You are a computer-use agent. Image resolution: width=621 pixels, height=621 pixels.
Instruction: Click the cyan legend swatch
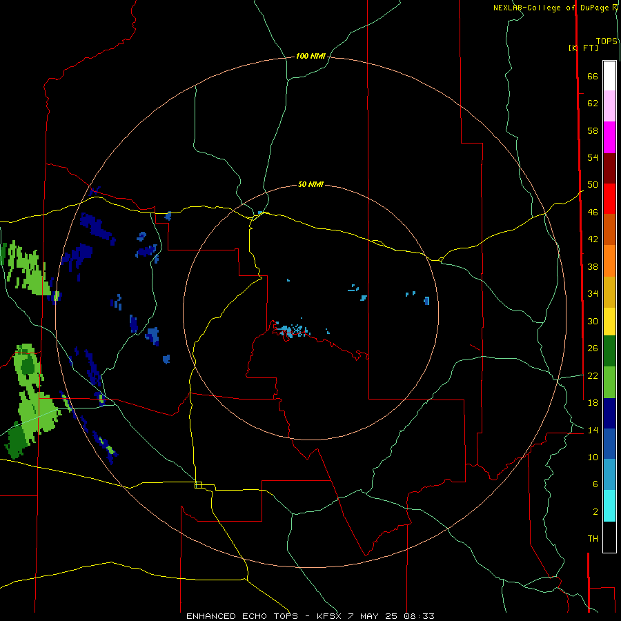coord(609,506)
